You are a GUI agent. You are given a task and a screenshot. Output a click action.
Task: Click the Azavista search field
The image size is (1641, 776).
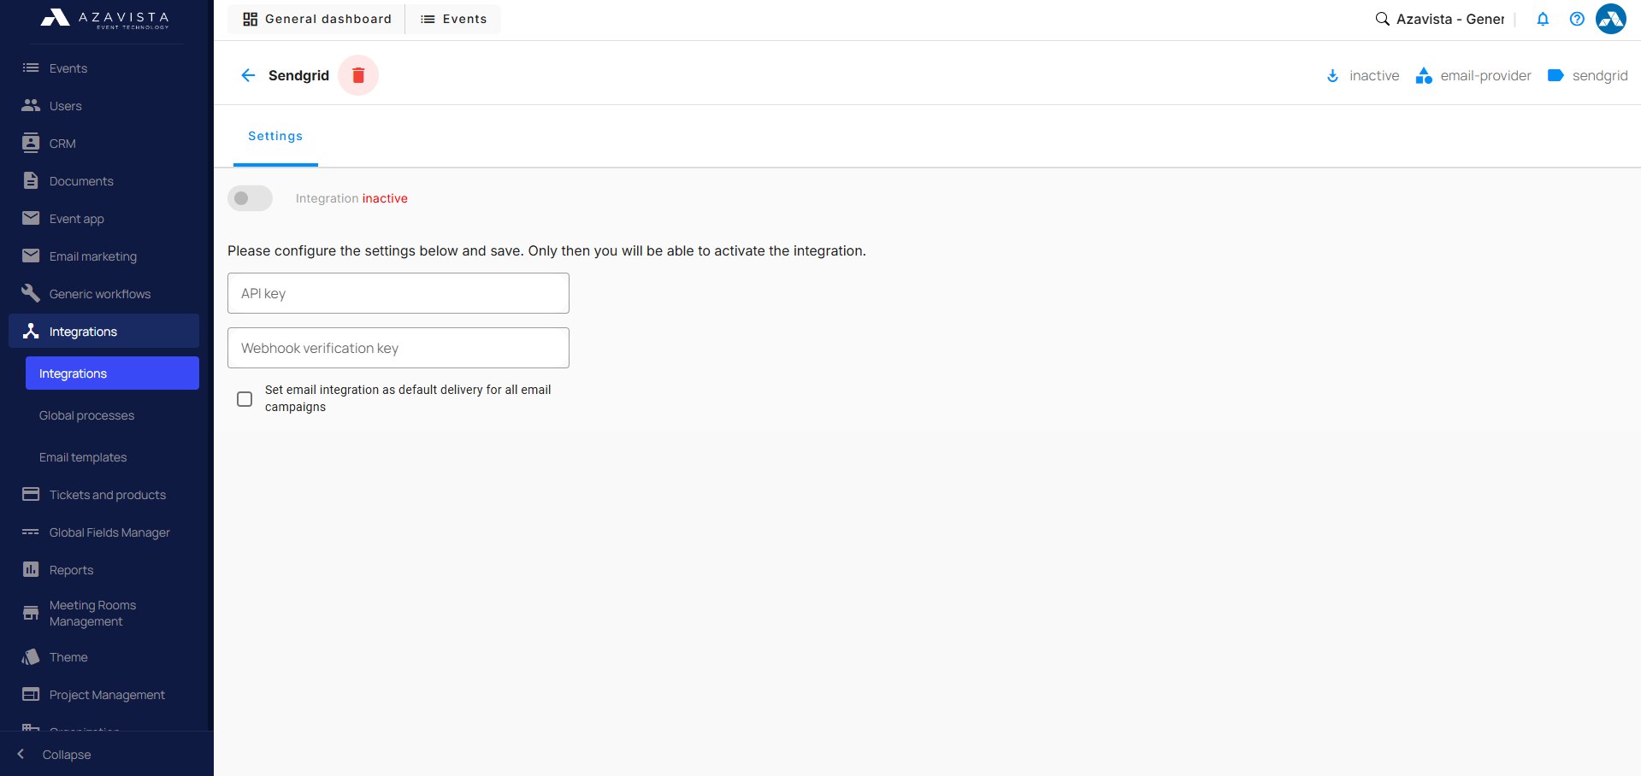tap(1450, 19)
